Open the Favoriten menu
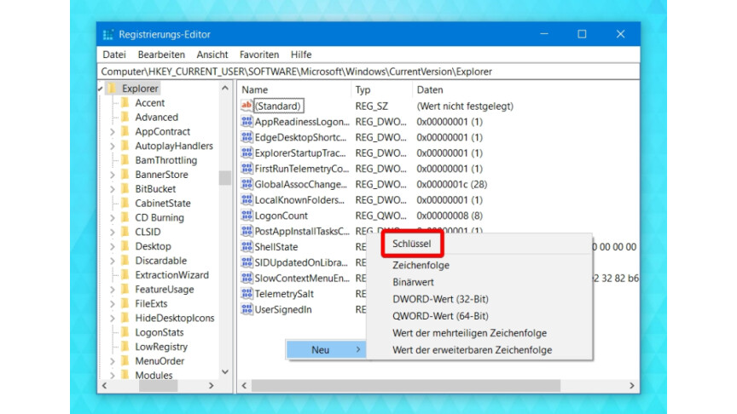The width and height of the screenshot is (737, 414). click(259, 55)
